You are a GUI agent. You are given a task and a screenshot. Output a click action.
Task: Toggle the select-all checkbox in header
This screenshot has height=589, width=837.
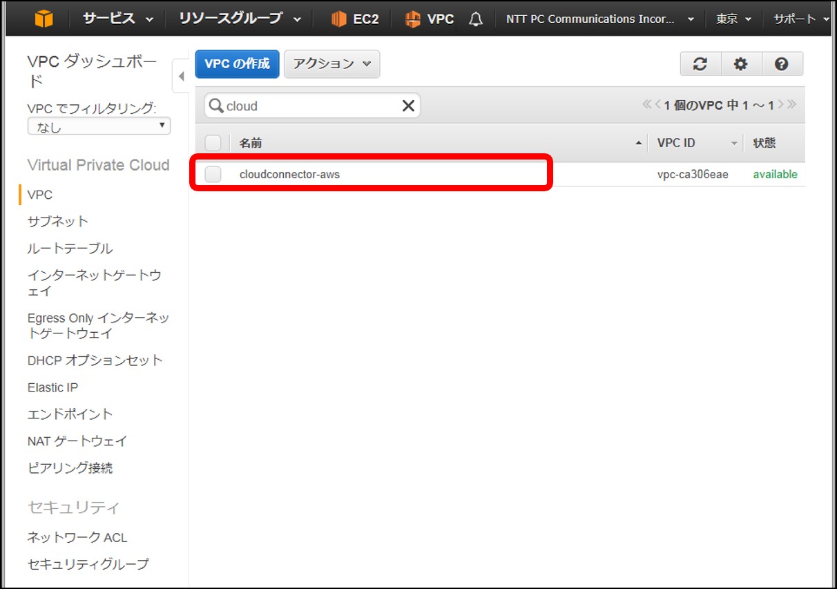[213, 143]
